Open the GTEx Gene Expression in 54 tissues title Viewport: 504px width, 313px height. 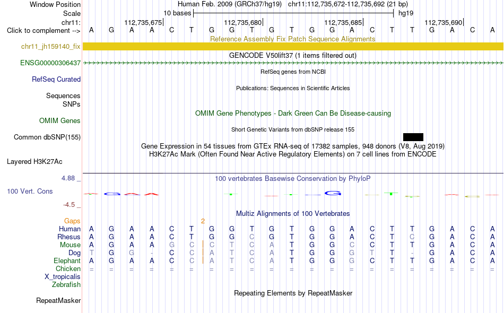[293, 146]
